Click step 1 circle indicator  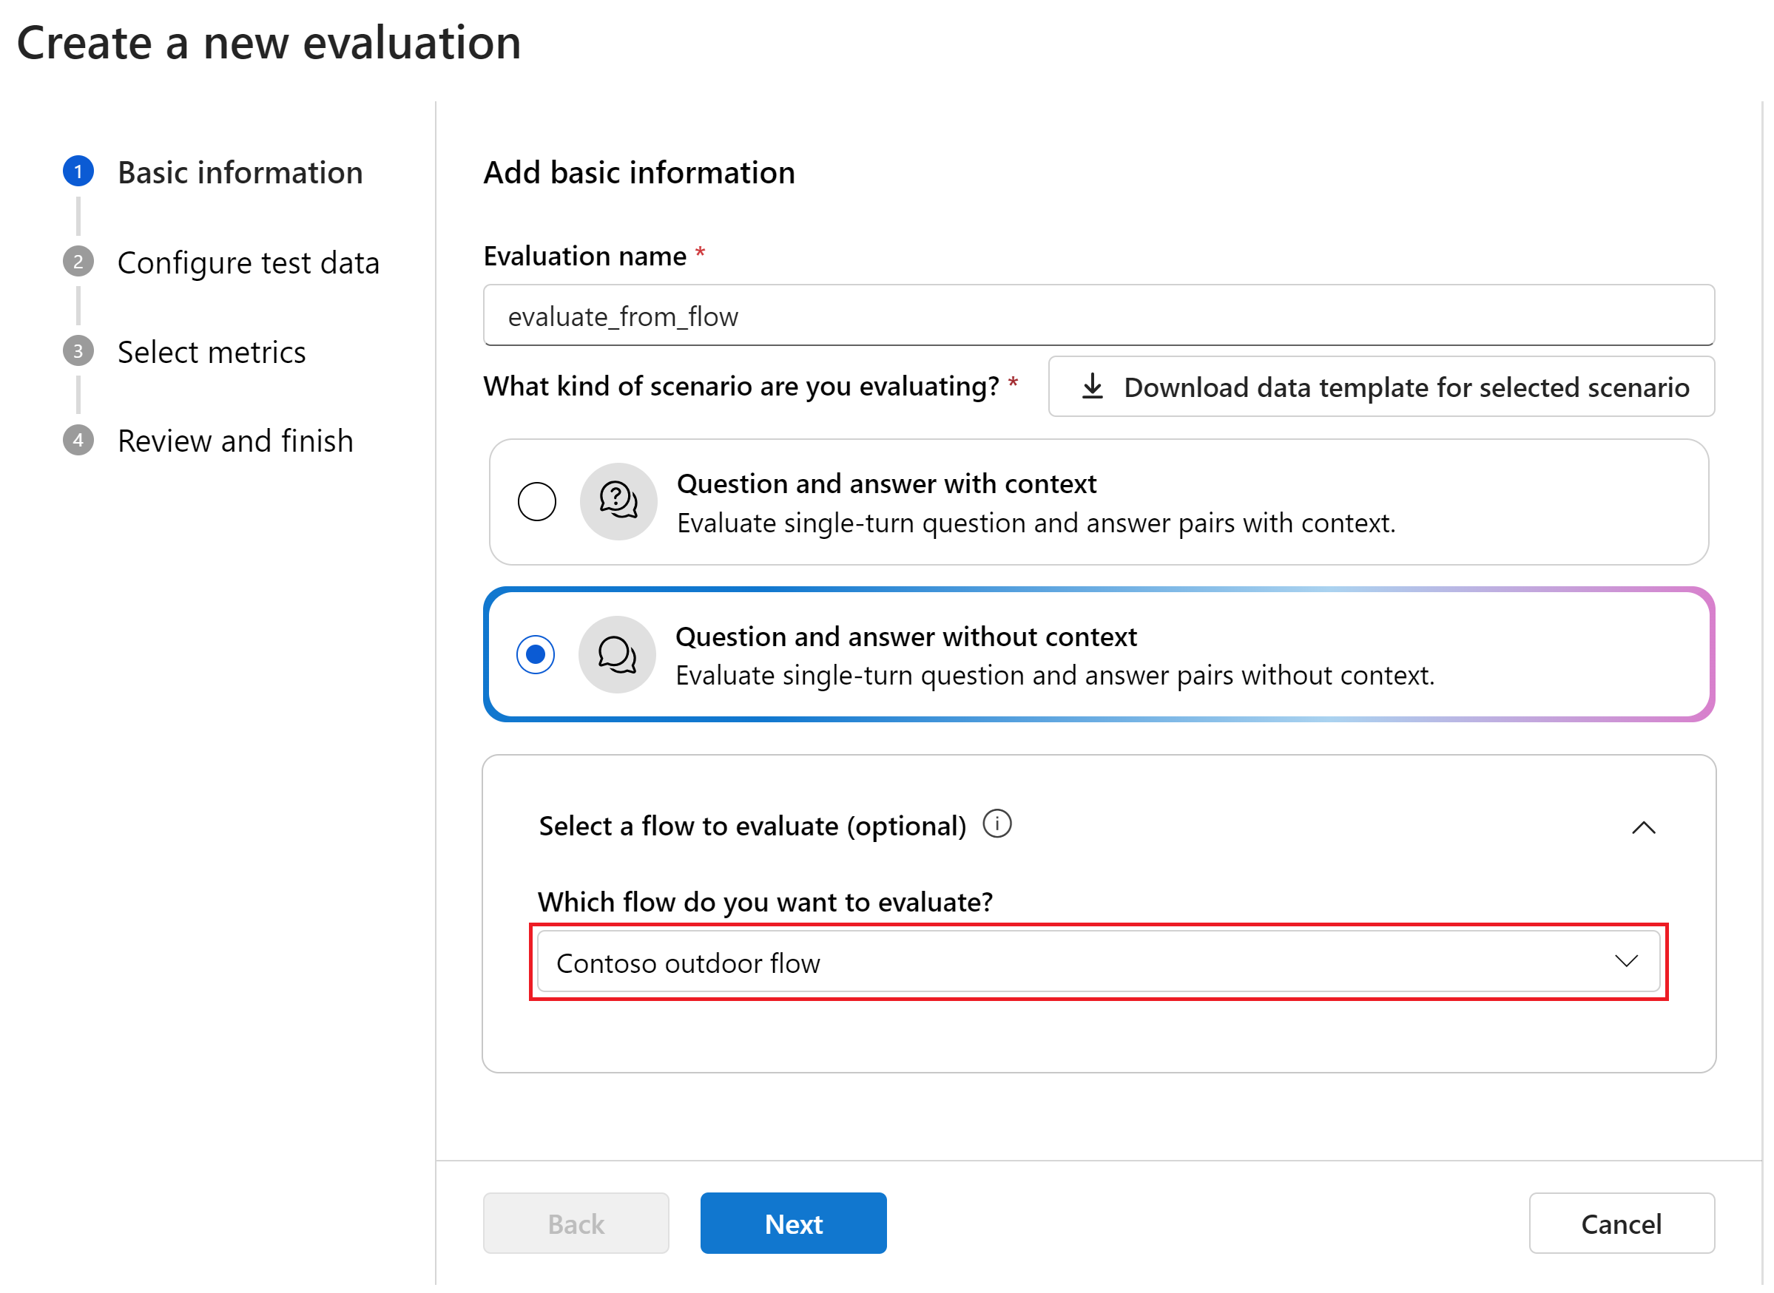[x=78, y=172]
